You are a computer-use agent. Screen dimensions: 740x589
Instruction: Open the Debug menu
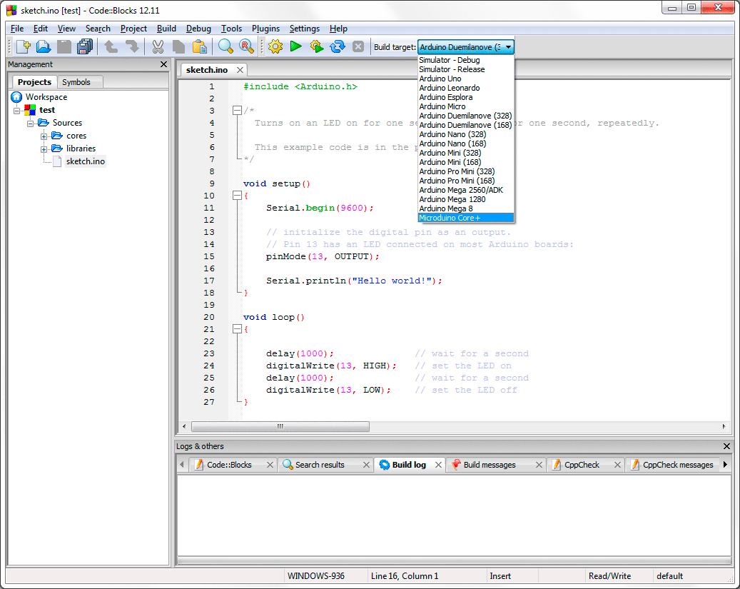click(198, 29)
